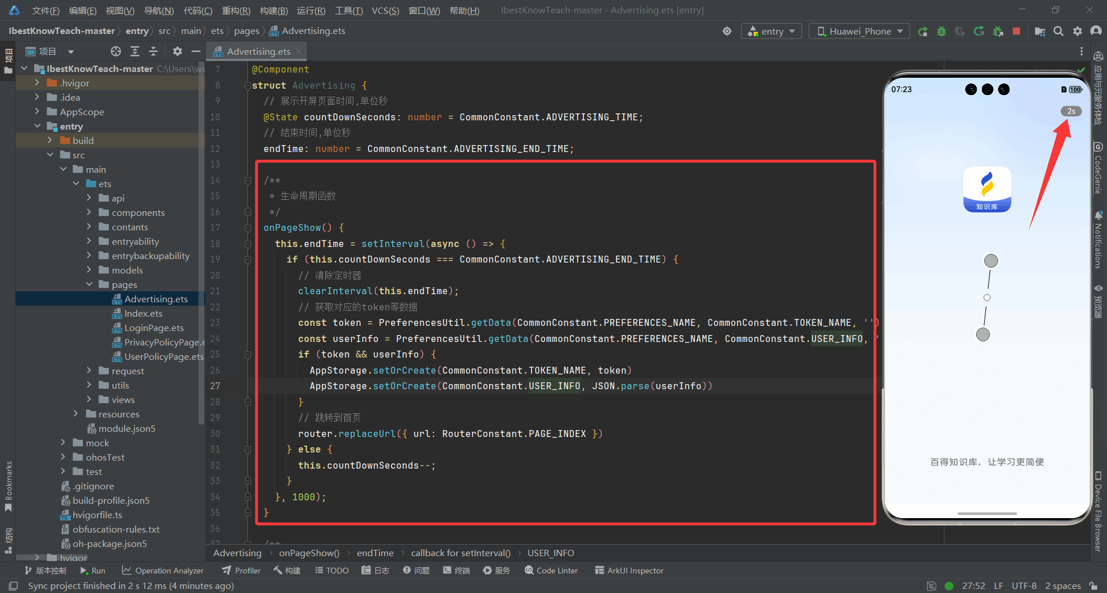Click UTF-8 encoding in status bar
Viewport: 1107px width, 593px height.
click(1024, 586)
